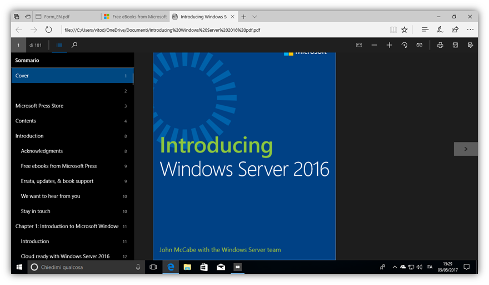Go to next page arrow
Viewport: 489px width, 285px height.
click(466, 149)
